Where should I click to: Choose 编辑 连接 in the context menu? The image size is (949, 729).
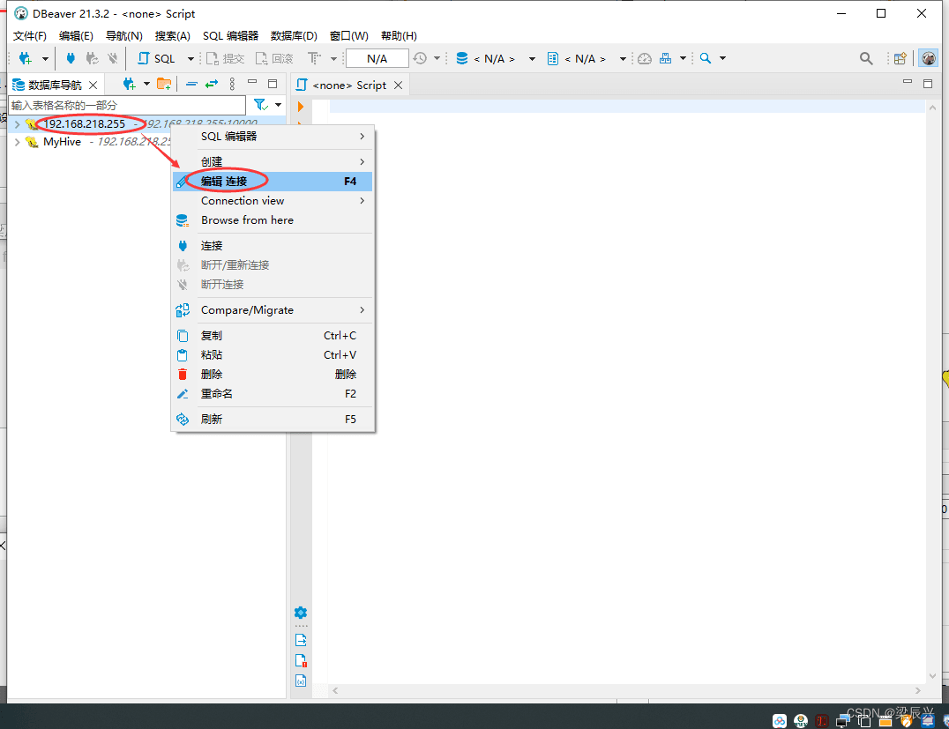[273, 182]
